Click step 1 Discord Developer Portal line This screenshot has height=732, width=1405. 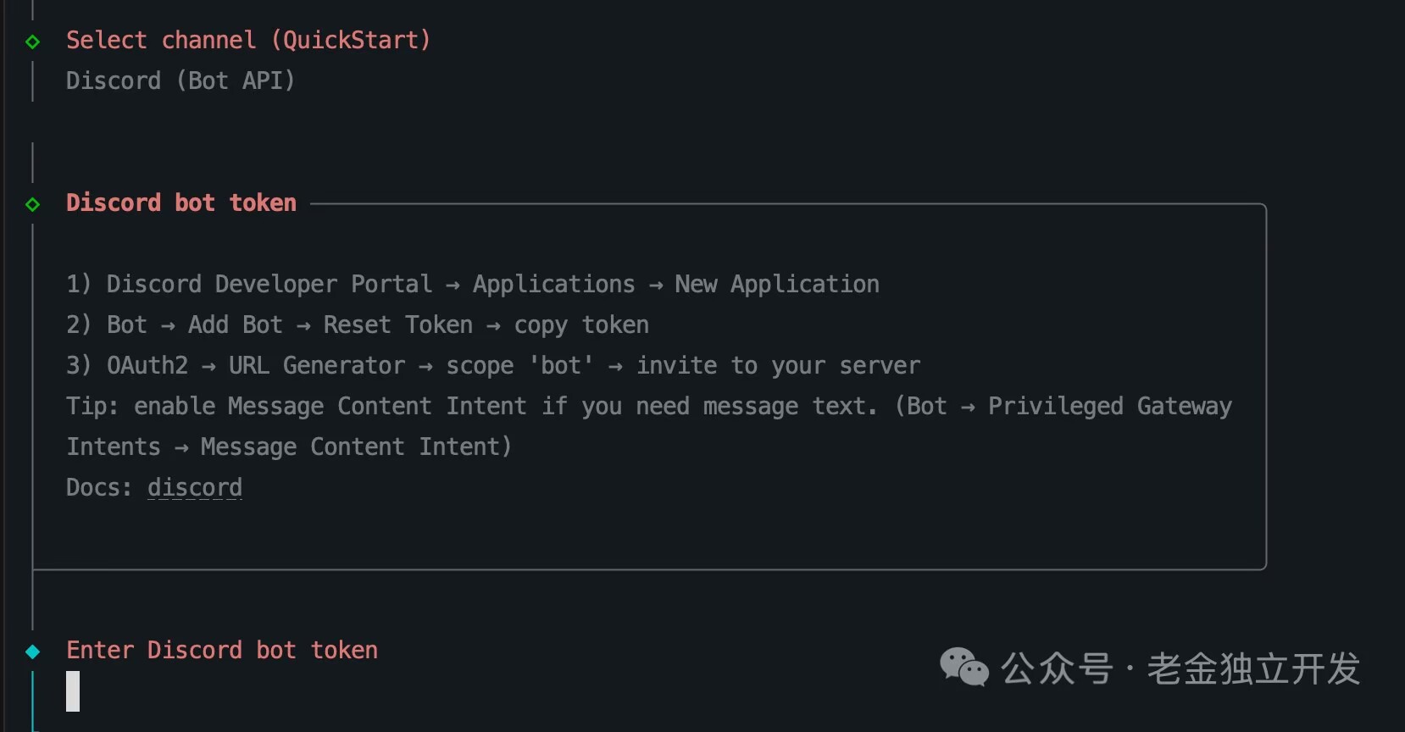269,285
